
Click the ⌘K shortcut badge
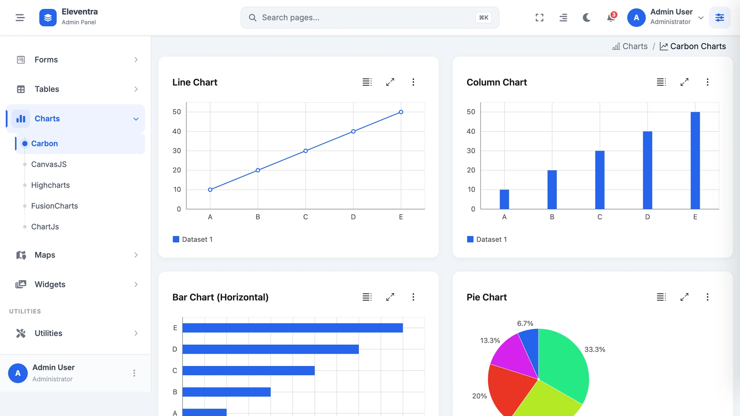coord(483,18)
